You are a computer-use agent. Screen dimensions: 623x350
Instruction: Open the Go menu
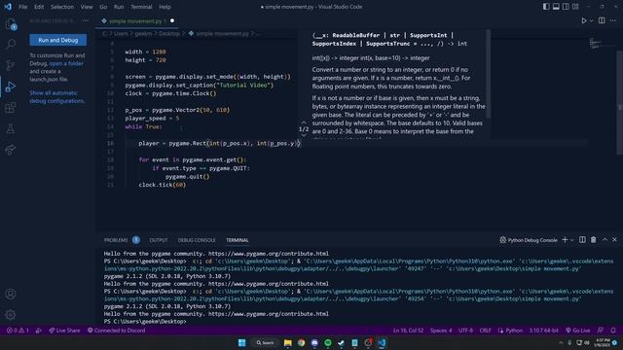click(103, 7)
